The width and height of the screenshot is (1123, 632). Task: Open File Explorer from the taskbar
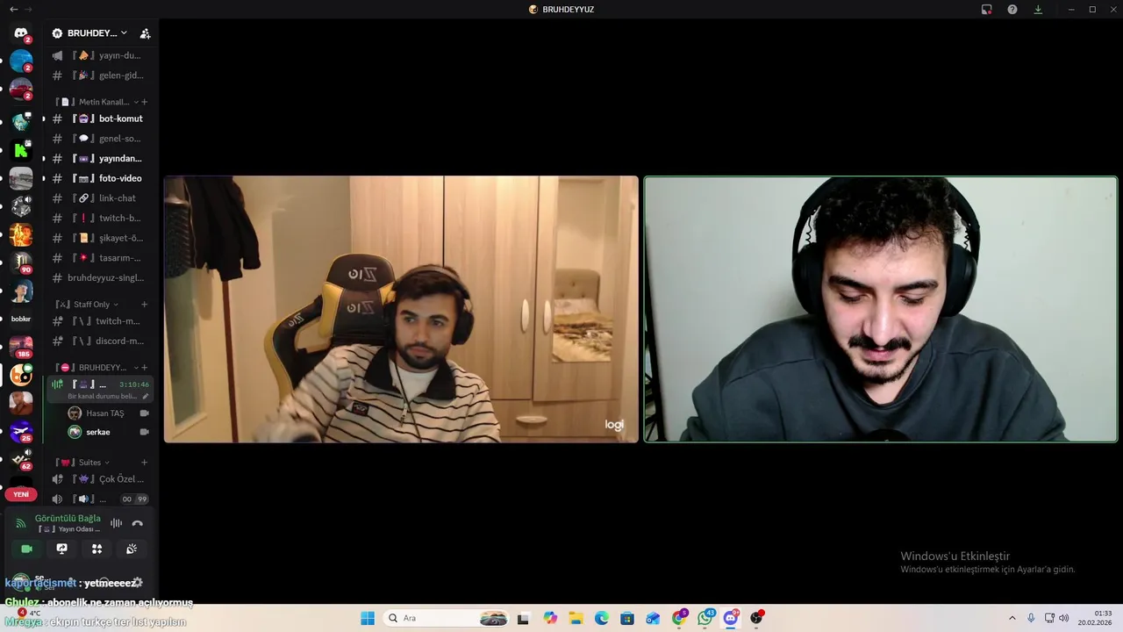(x=576, y=618)
